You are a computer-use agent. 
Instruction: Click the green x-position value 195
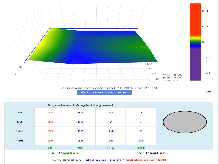(x=141, y=148)
